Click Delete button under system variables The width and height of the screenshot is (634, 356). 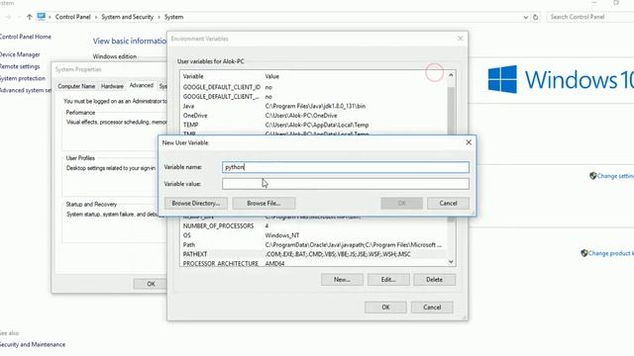[x=434, y=280]
